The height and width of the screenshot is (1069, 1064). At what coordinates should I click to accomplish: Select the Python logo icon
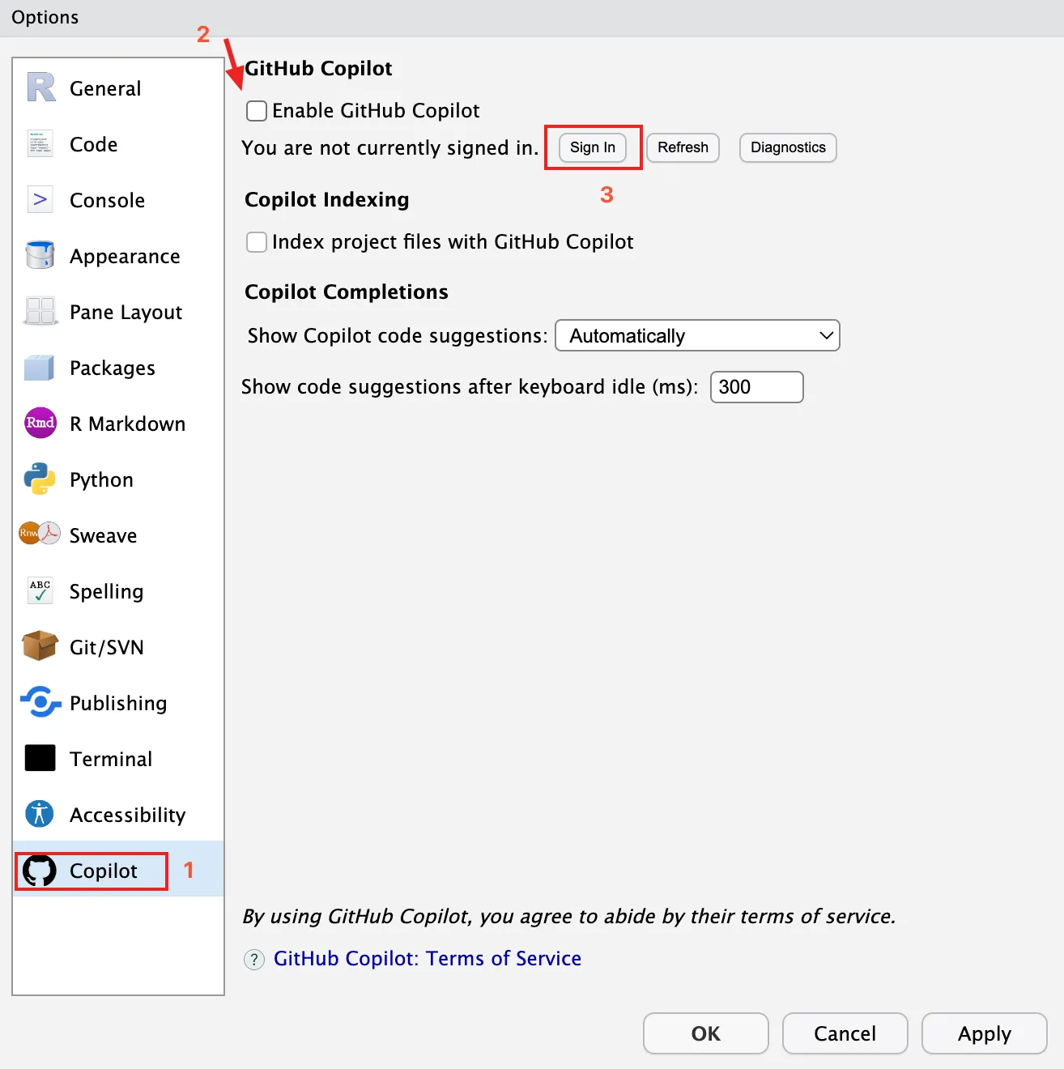click(x=40, y=479)
